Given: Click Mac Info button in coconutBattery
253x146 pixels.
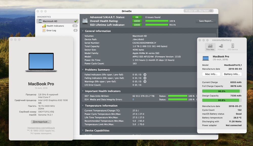Looking at the screenshot, I should (211, 74).
